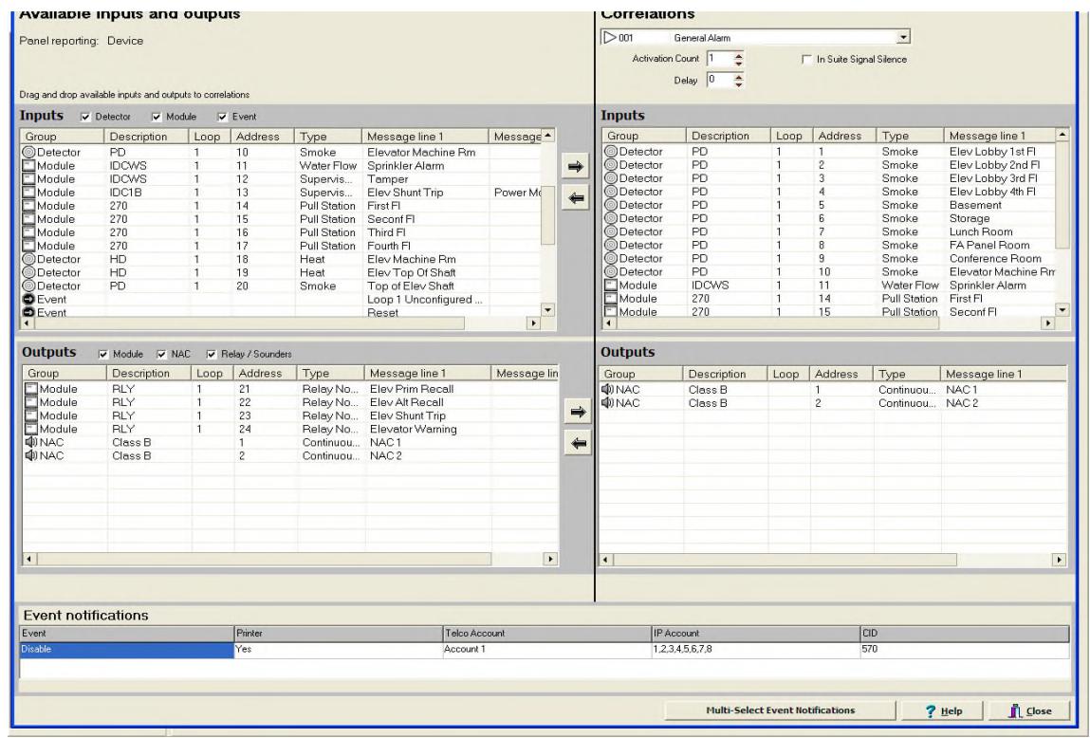Image resolution: width=1090 pixels, height=738 pixels.
Task: Click the speaker icon of NAC 1 in available outputs
Action: [x=31, y=442]
